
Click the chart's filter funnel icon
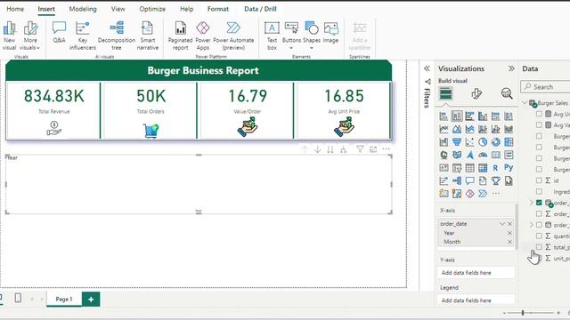360,149
